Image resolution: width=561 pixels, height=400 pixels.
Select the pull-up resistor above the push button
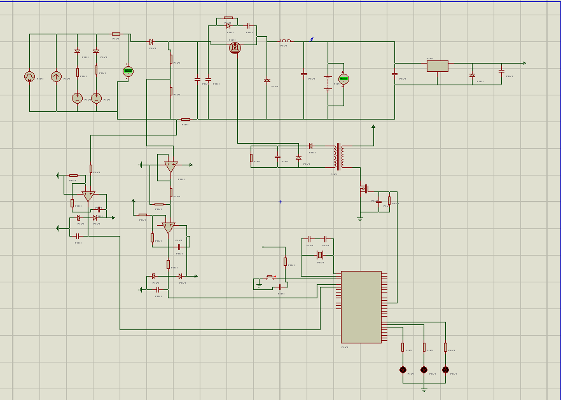[285, 261]
